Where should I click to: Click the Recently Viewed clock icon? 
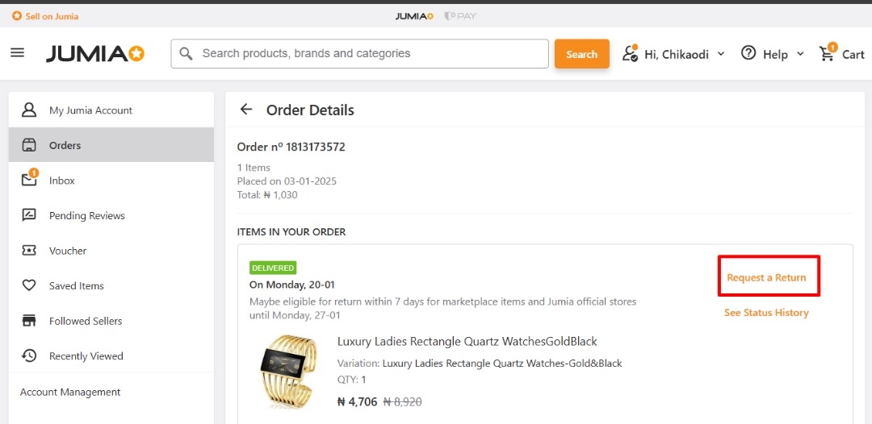coord(29,355)
